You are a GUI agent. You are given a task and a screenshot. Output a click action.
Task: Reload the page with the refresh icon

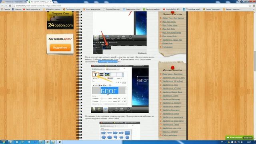click(x=10, y=6)
